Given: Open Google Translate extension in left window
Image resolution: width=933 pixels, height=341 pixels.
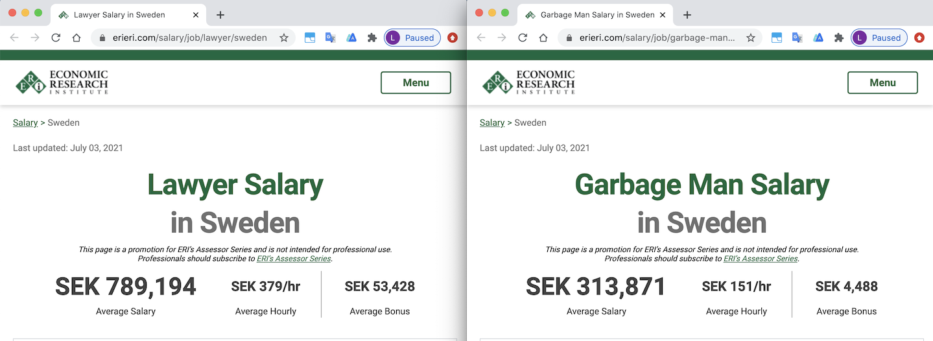Looking at the screenshot, I should pyautogui.click(x=330, y=38).
